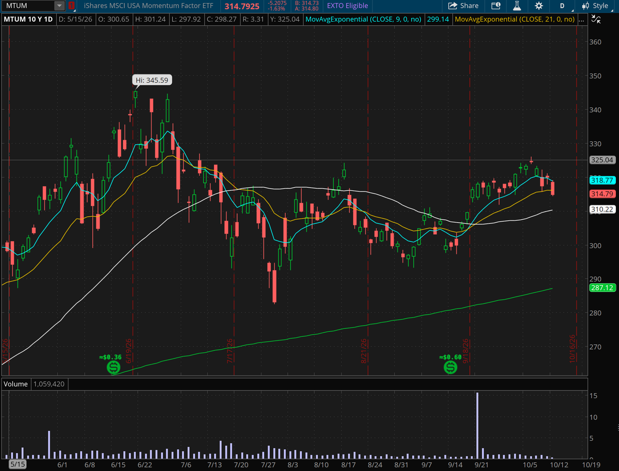This screenshot has width=619, height=471.
Task: Click the MTUM 10 Y 1D chart label
Action: [28, 19]
